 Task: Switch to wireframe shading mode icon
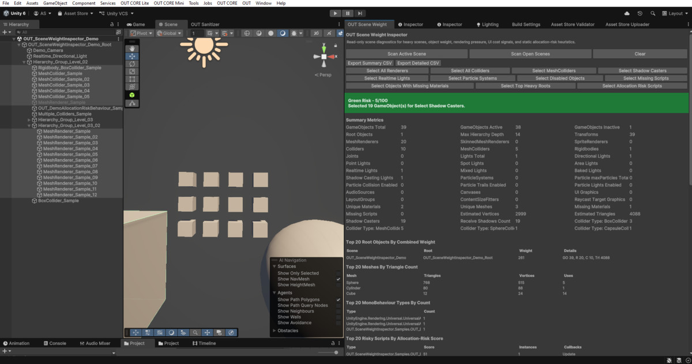click(x=247, y=33)
